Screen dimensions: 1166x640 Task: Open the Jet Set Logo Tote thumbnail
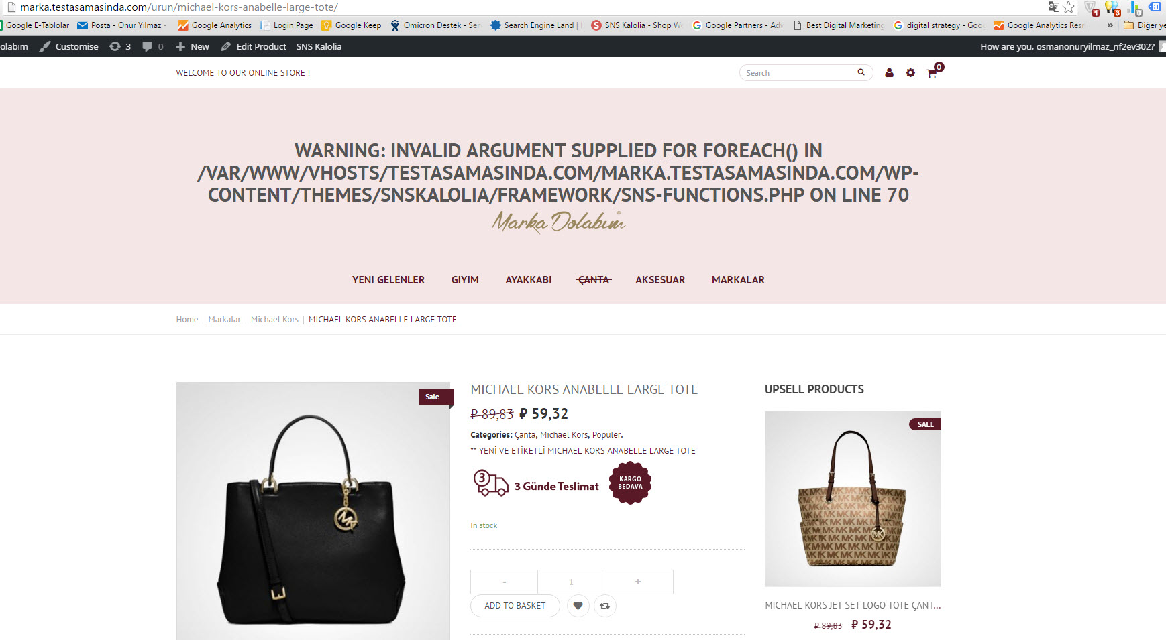(x=853, y=499)
